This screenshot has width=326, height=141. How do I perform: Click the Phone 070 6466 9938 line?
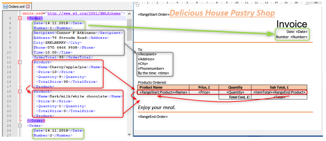point(64,47)
